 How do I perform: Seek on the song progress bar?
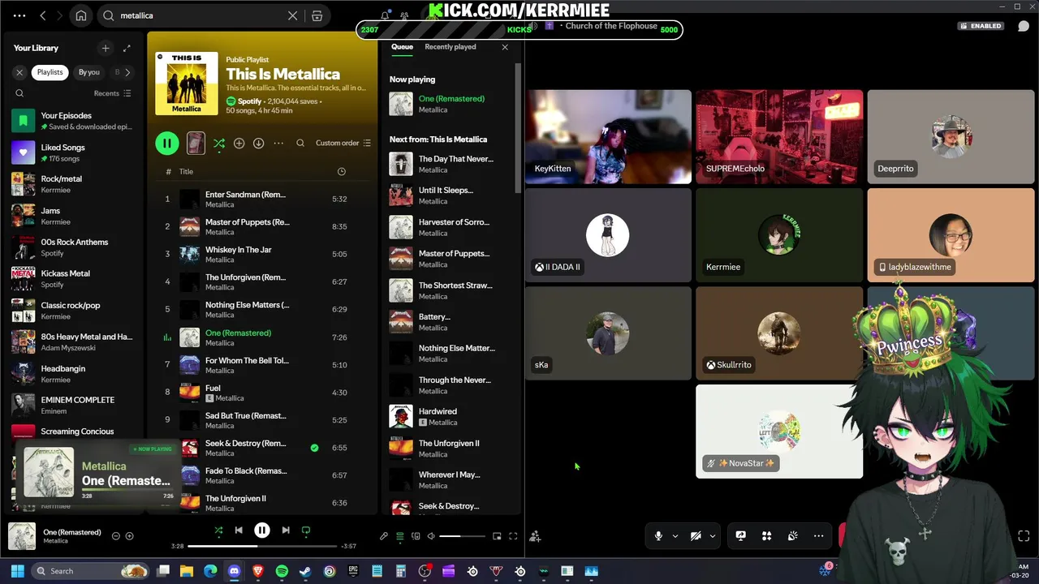point(263,547)
